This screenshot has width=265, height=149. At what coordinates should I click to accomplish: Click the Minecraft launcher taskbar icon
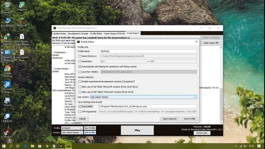tap(68, 146)
